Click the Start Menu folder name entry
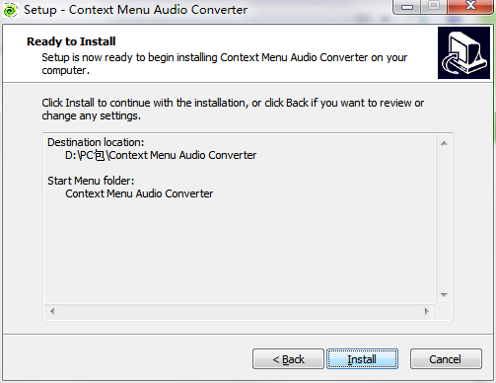This screenshot has width=496, height=383. tap(139, 193)
